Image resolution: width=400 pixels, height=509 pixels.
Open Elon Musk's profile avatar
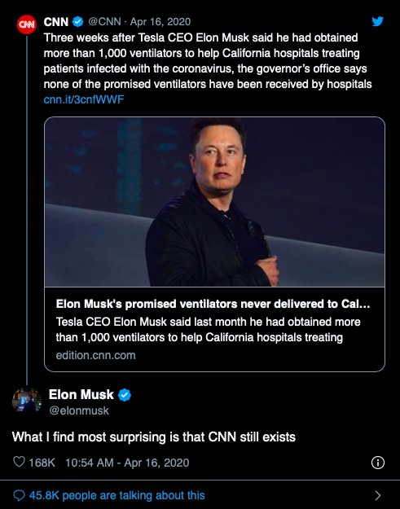(x=27, y=401)
